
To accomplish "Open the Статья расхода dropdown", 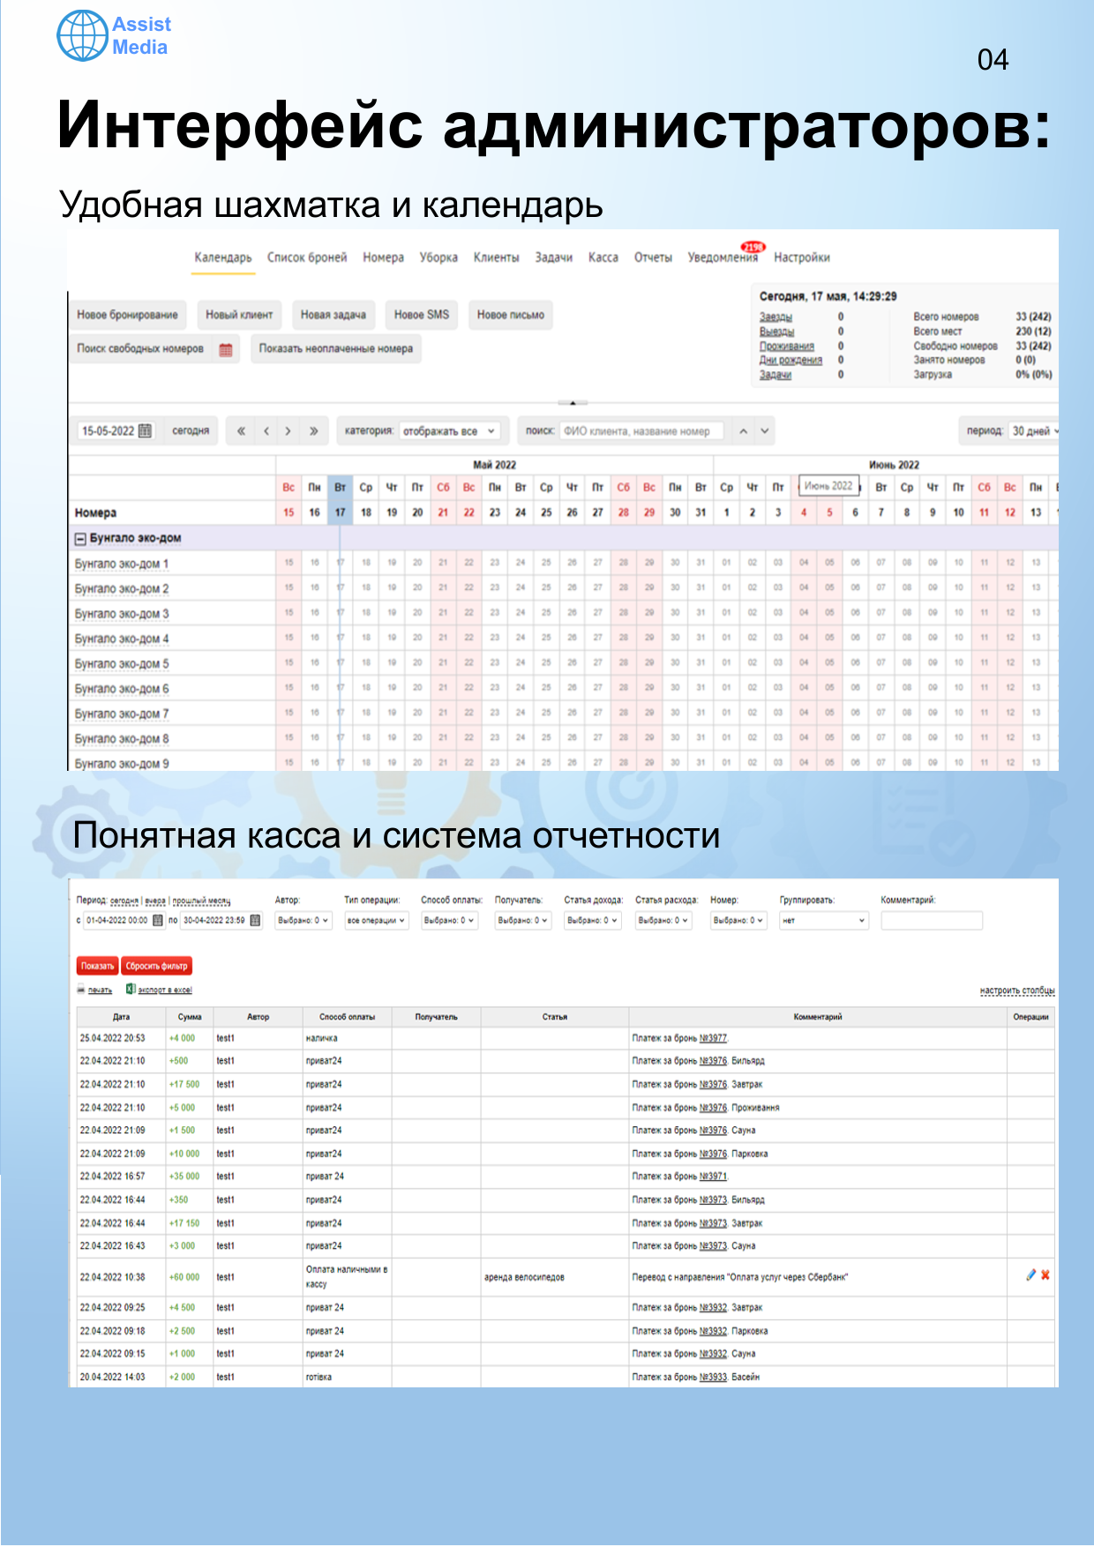I will click(x=663, y=921).
